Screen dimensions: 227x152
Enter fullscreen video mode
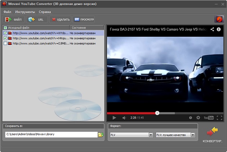coord(219,118)
